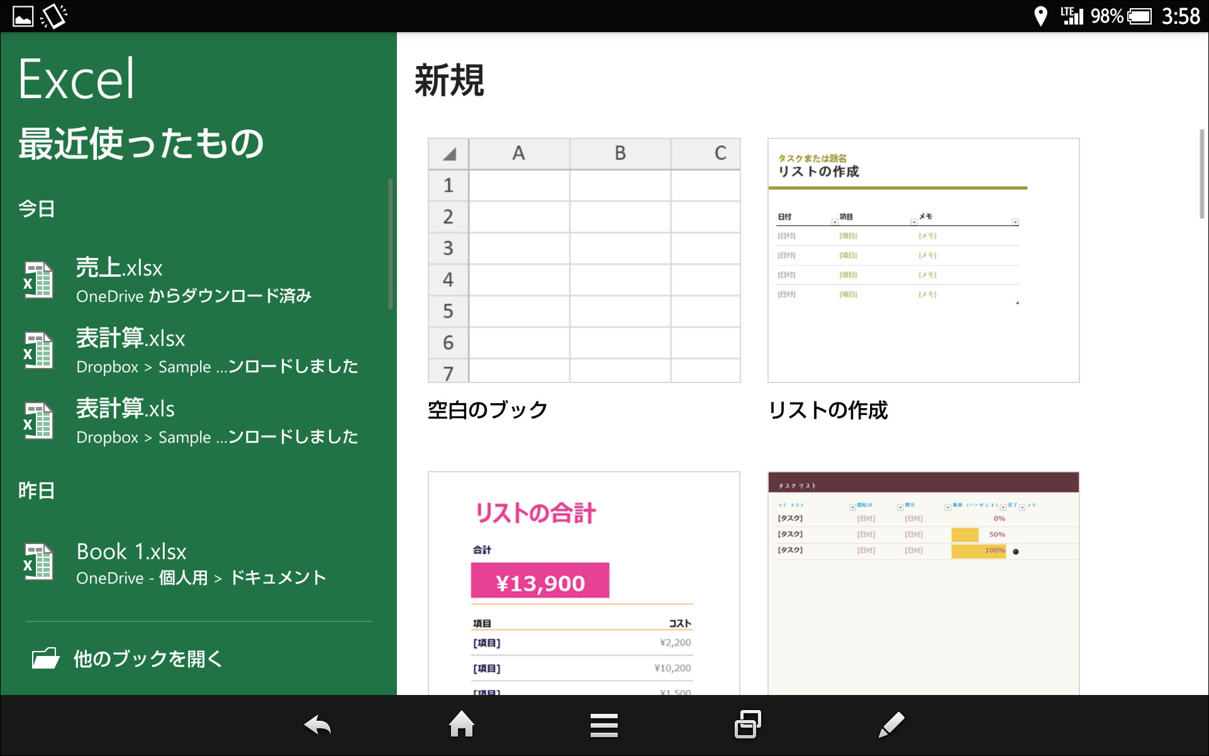Open recent apps with the overview icon

click(x=747, y=725)
